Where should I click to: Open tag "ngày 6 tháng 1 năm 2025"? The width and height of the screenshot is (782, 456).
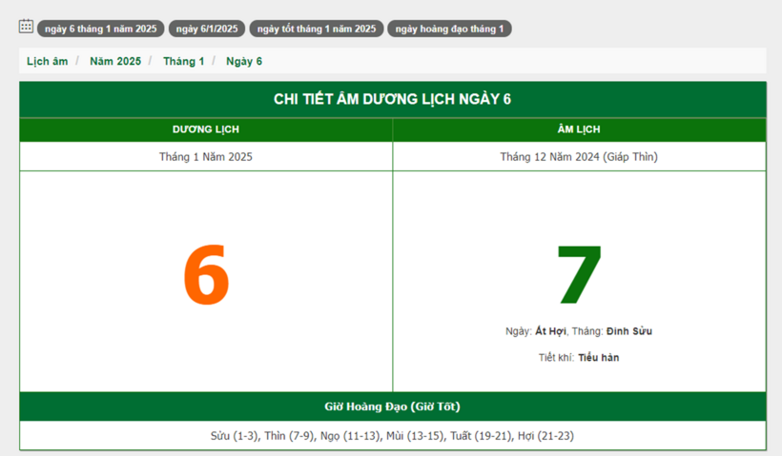click(x=100, y=29)
